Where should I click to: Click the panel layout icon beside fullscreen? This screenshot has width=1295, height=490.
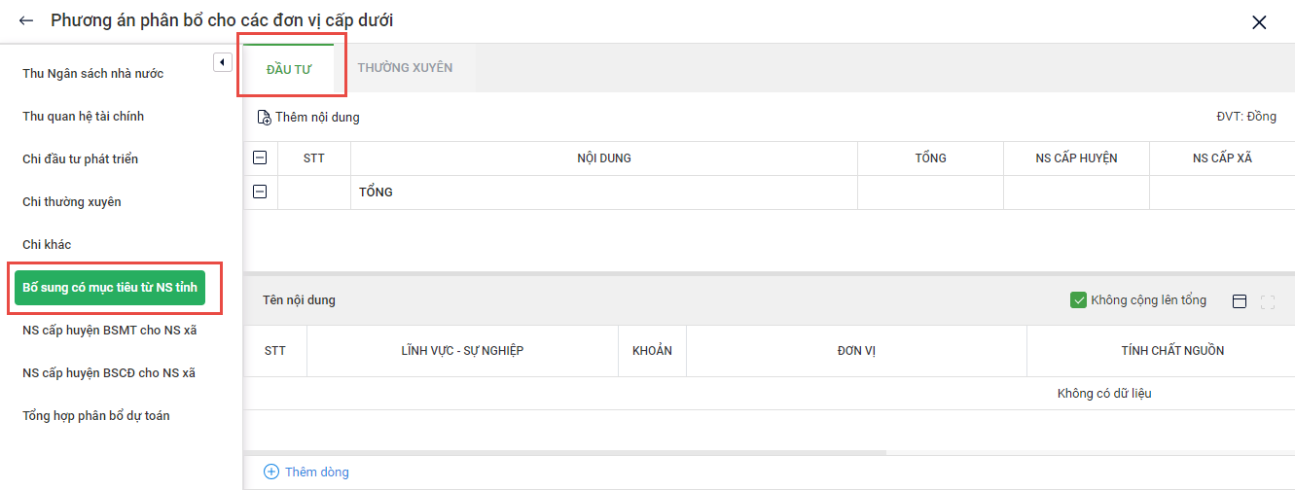(1239, 301)
